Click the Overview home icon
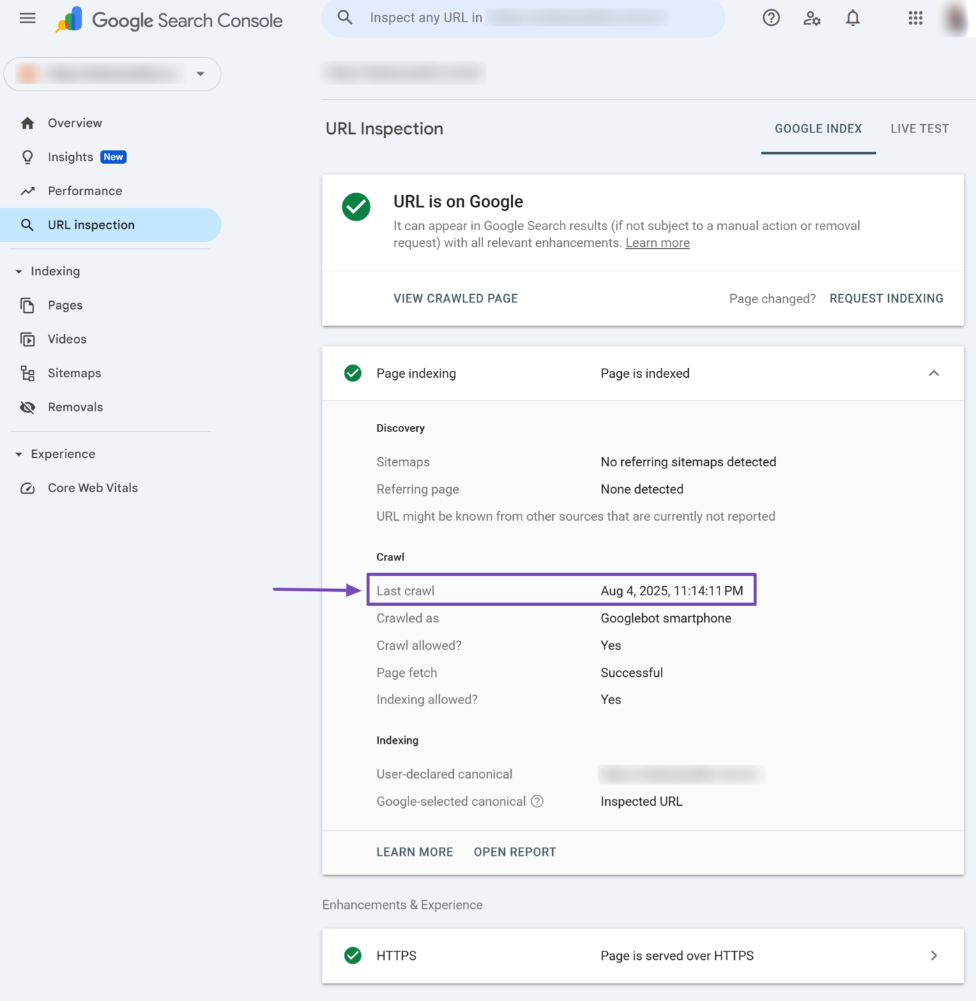This screenshot has width=976, height=1001. tap(28, 123)
